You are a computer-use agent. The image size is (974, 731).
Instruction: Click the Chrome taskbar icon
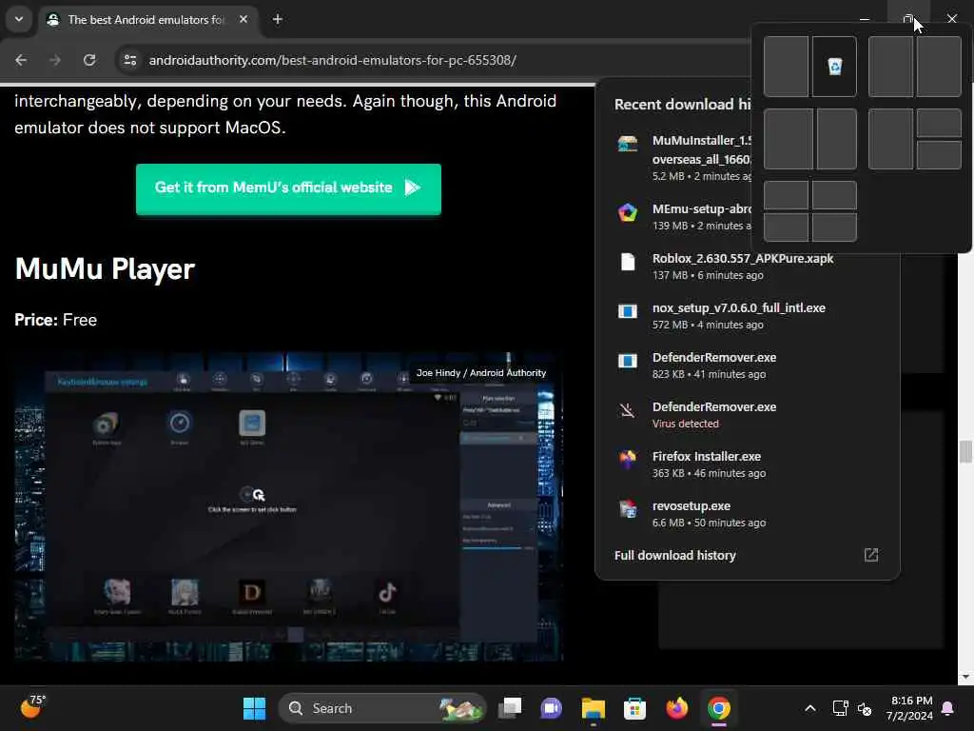point(719,708)
